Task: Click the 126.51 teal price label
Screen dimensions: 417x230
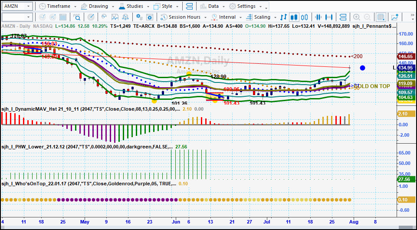Action: [406, 76]
